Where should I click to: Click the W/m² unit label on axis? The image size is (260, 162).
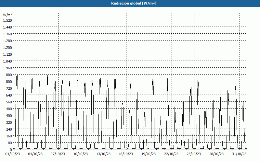7,15
